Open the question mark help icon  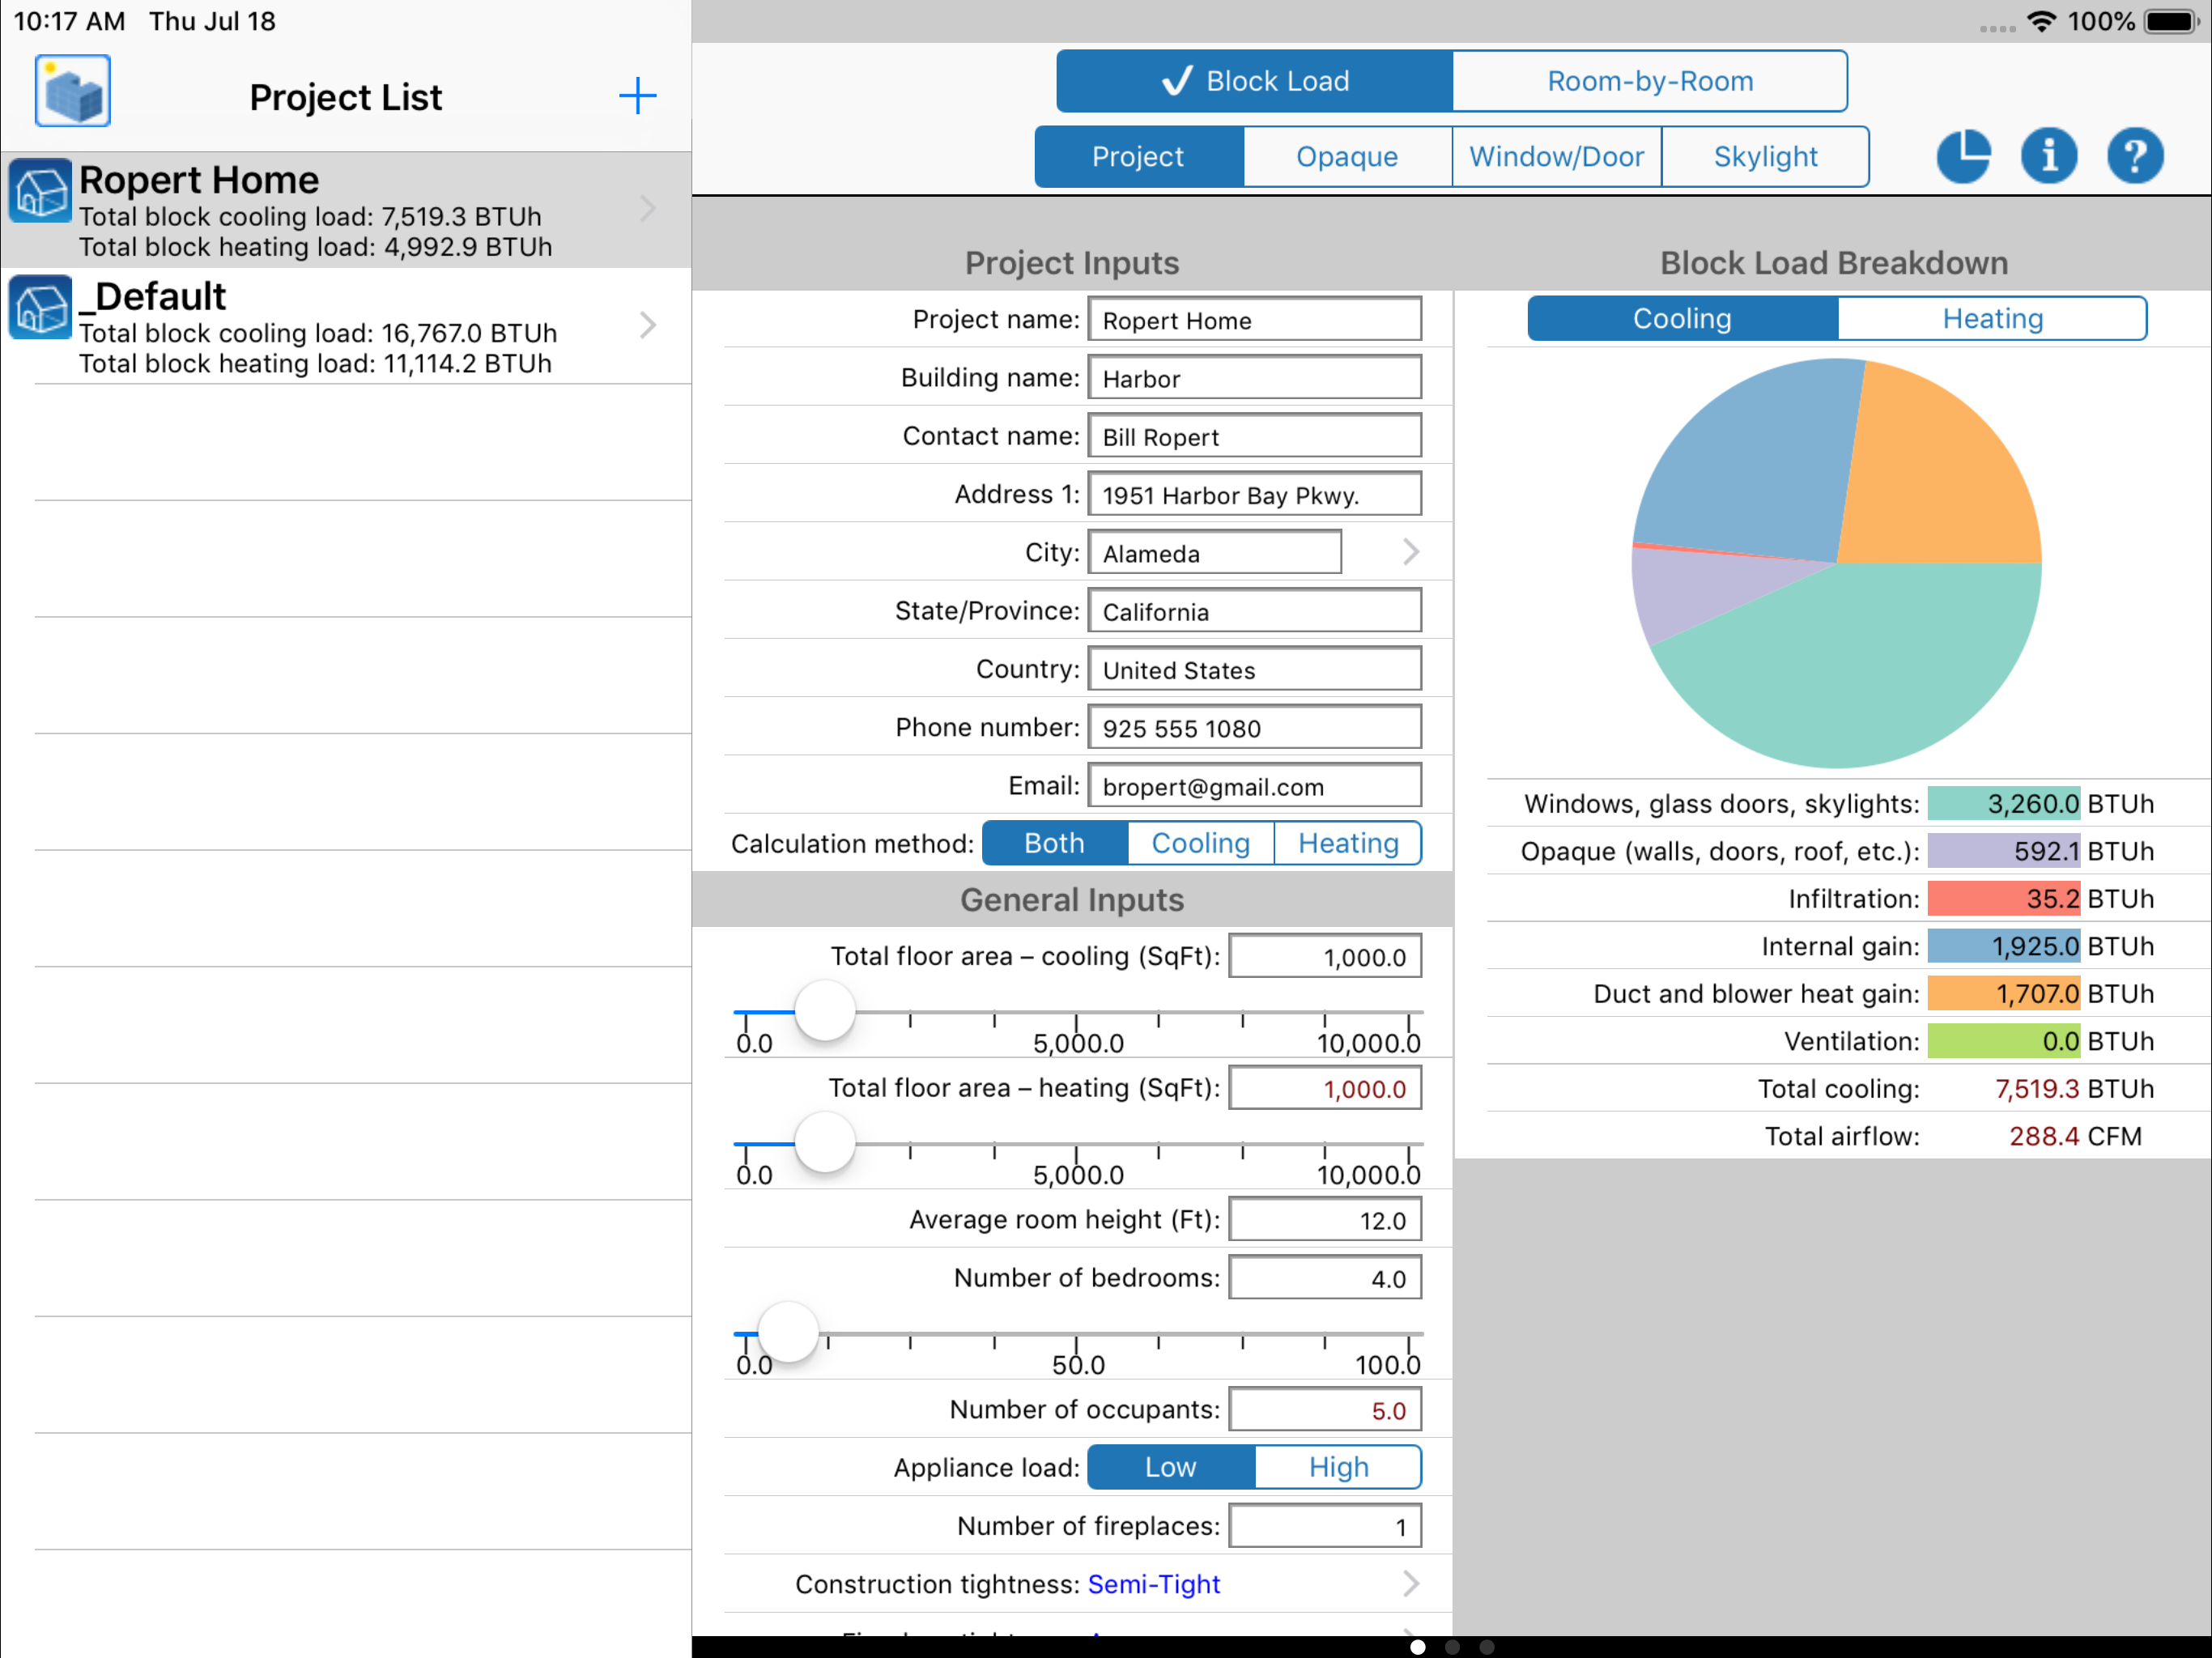(x=2134, y=155)
